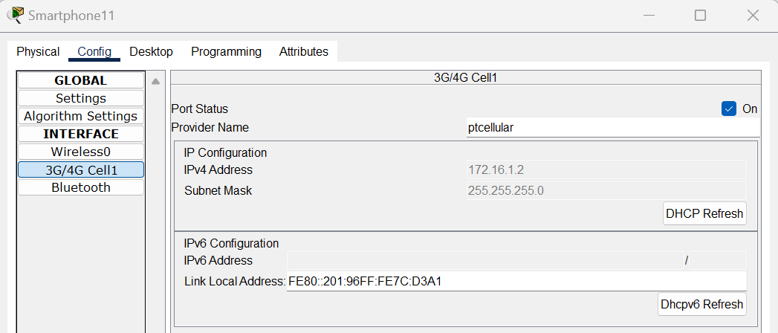Click the Dhcpv6 Refresh button

[x=702, y=304]
